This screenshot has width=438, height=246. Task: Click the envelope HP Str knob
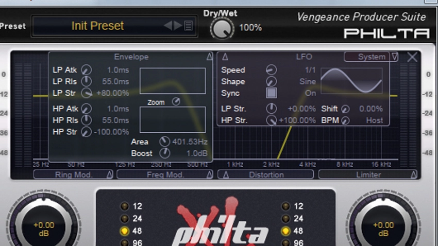click(x=87, y=132)
